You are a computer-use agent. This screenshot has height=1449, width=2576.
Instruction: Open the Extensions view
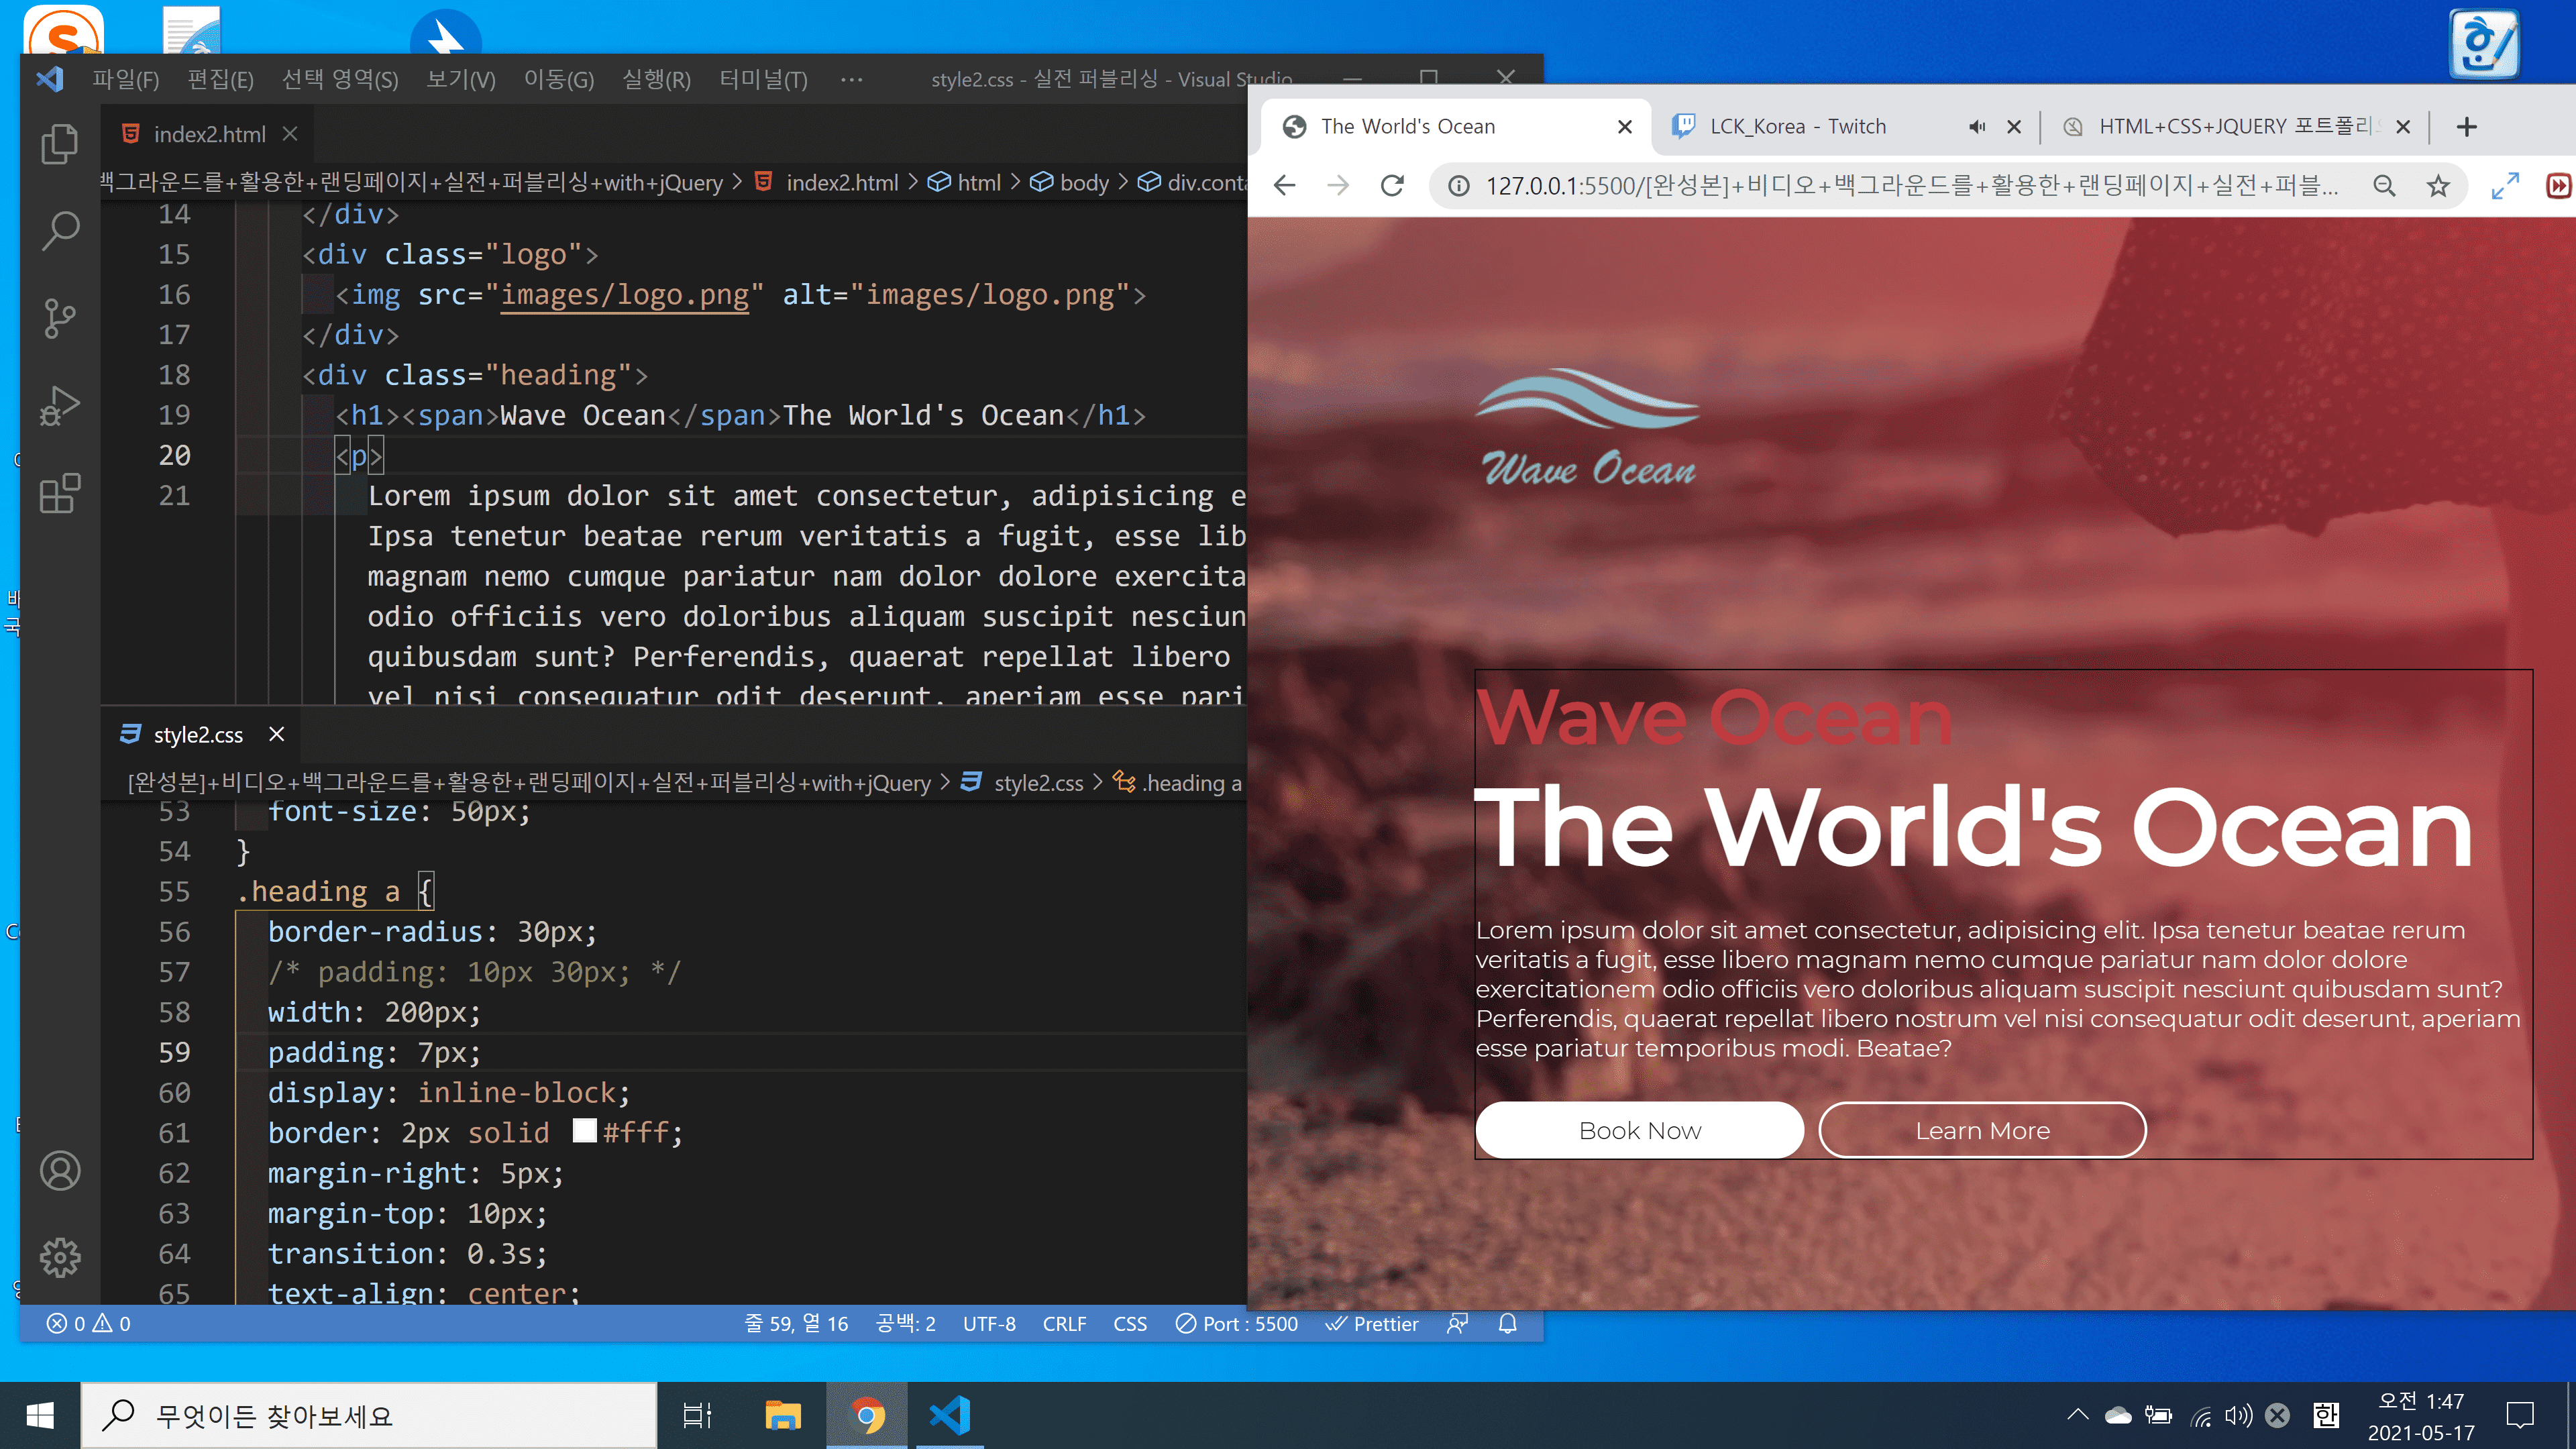click(x=60, y=494)
